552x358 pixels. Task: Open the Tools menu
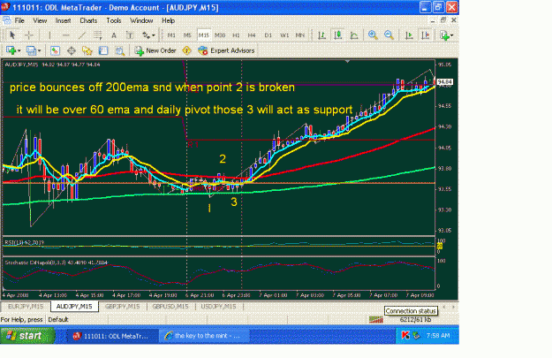coord(114,20)
